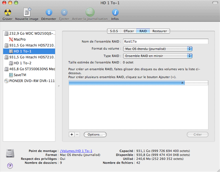Screen dimensions: 220x172
Task: Click the RAID set name field
Action: coord(166,41)
